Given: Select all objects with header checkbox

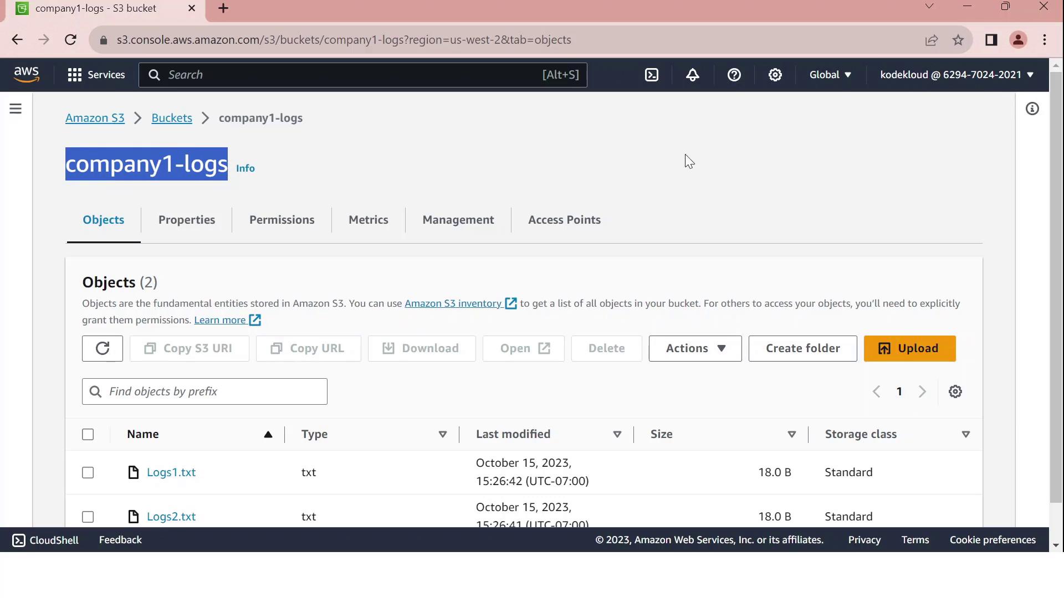Looking at the screenshot, I should [88, 435].
